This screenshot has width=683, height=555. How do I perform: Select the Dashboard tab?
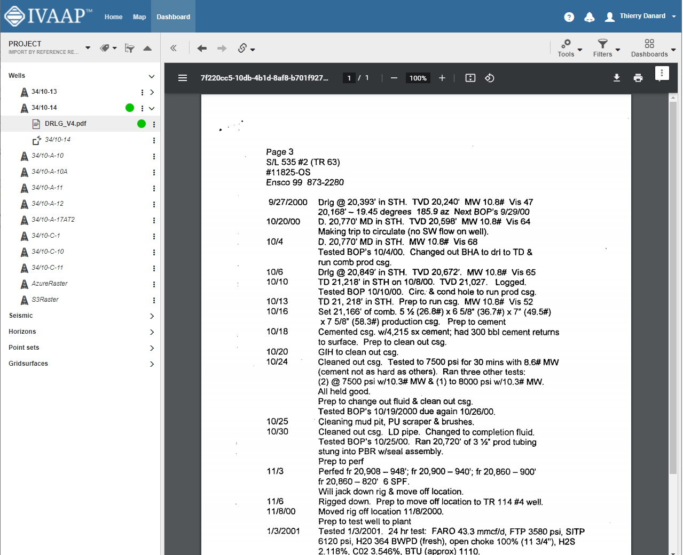(174, 17)
